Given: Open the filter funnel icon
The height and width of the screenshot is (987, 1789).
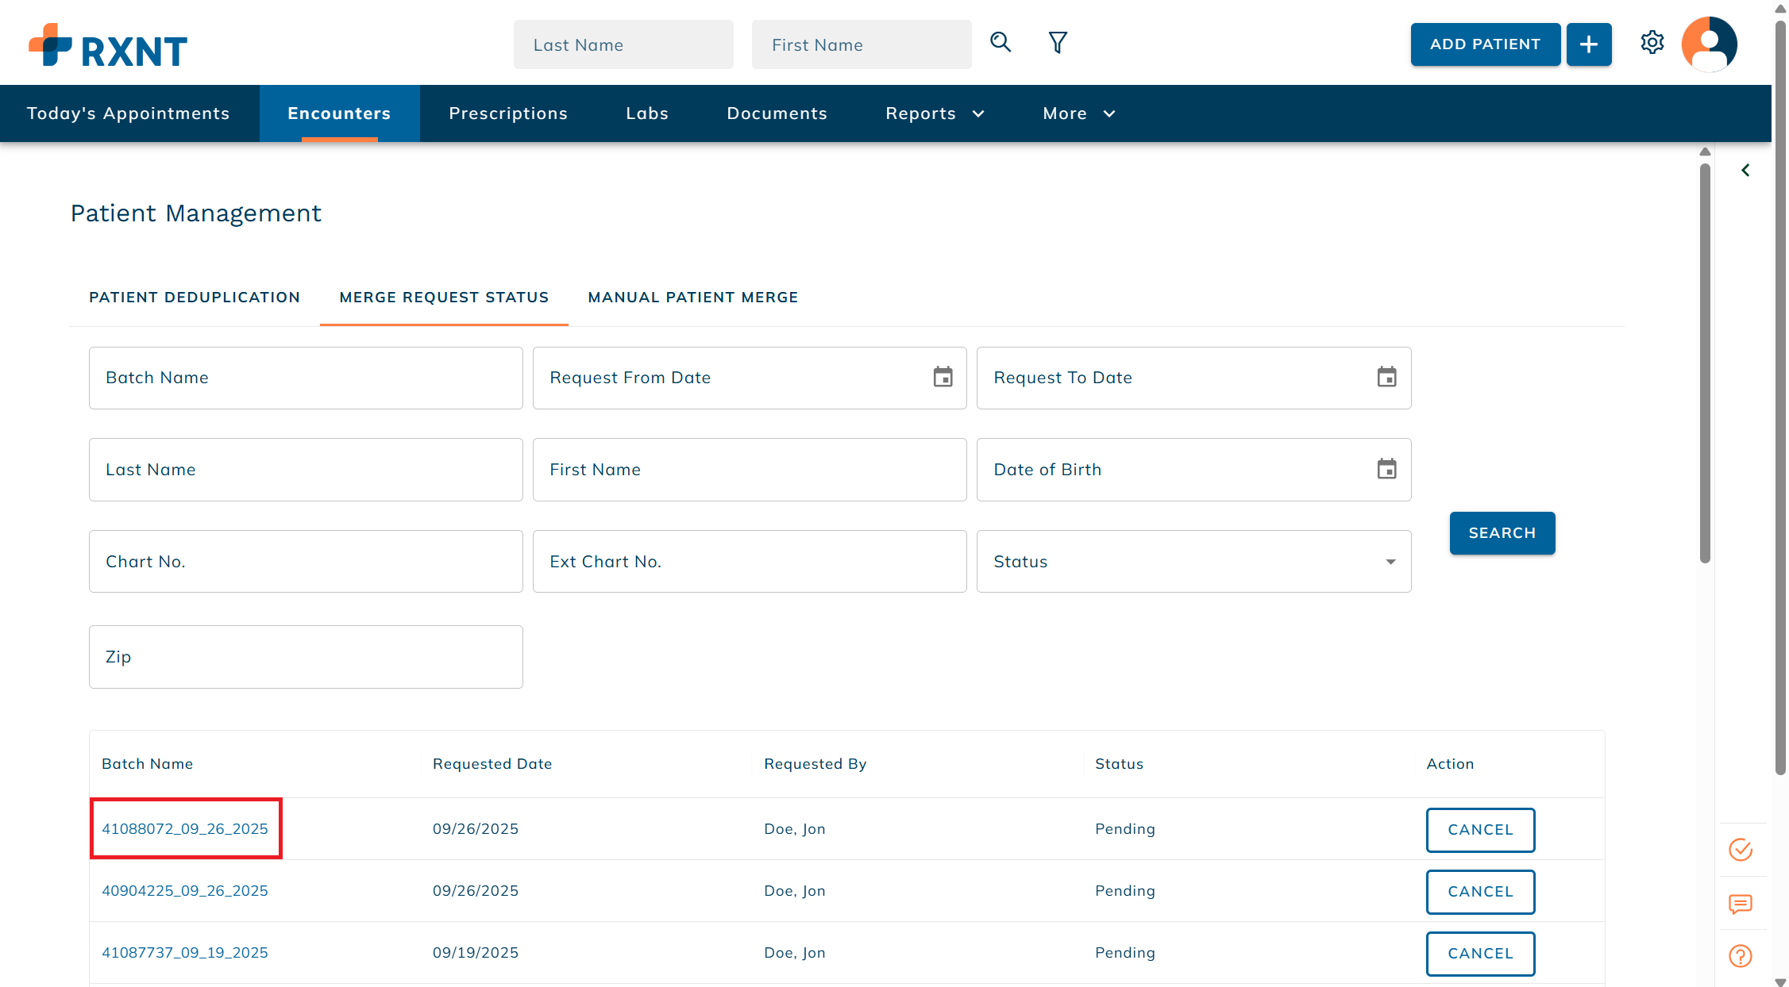Looking at the screenshot, I should coord(1057,42).
